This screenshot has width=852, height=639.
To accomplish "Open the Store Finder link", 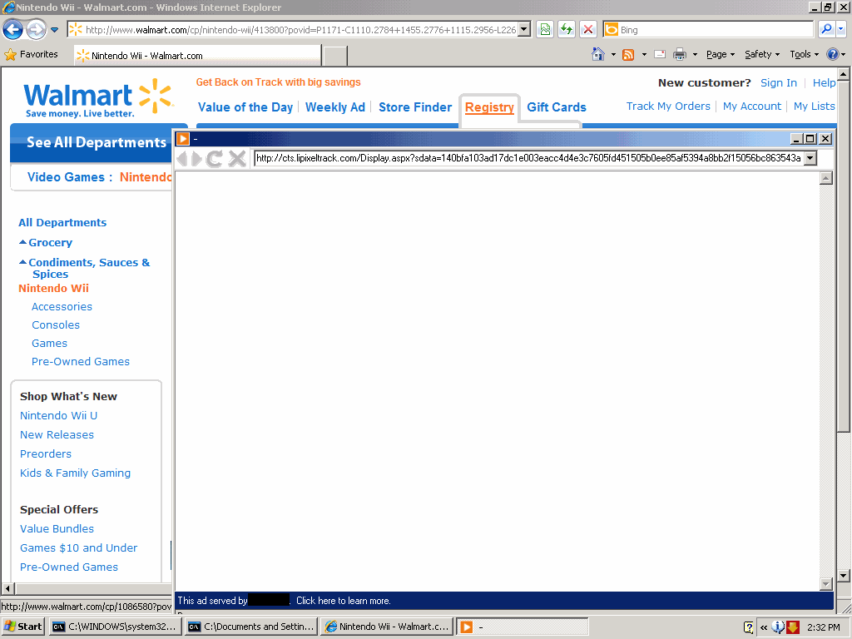I will (x=415, y=107).
